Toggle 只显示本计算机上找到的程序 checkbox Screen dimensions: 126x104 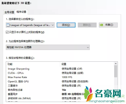click(x=7, y=32)
